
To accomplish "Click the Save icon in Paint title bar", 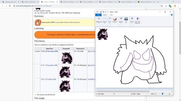I will tap(101, 12).
